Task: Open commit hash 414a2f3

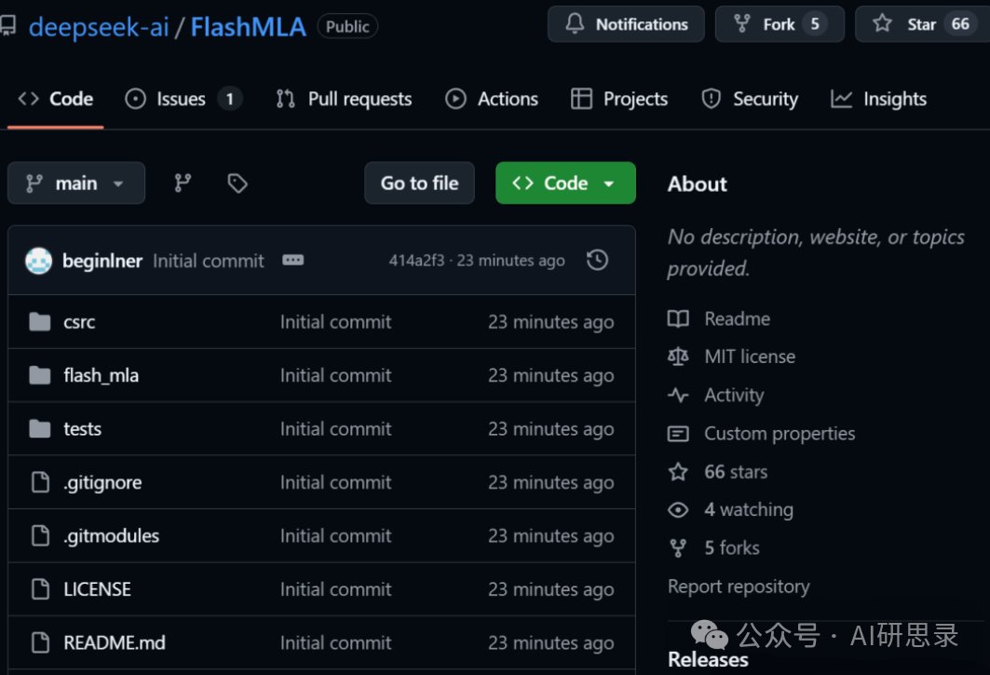Action: click(416, 260)
